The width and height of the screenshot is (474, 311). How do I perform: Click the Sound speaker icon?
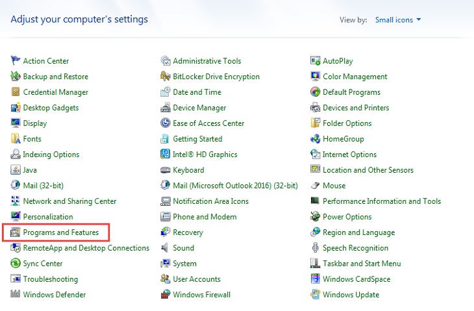pos(165,248)
